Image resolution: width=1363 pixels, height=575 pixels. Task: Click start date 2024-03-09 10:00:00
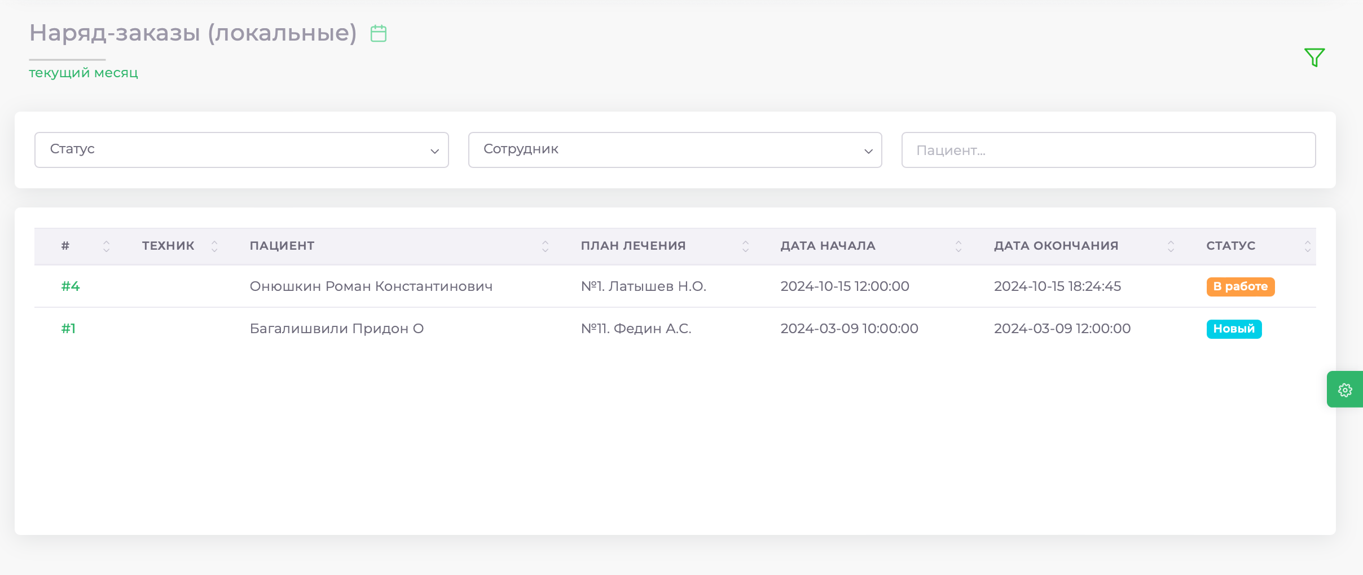click(x=849, y=329)
